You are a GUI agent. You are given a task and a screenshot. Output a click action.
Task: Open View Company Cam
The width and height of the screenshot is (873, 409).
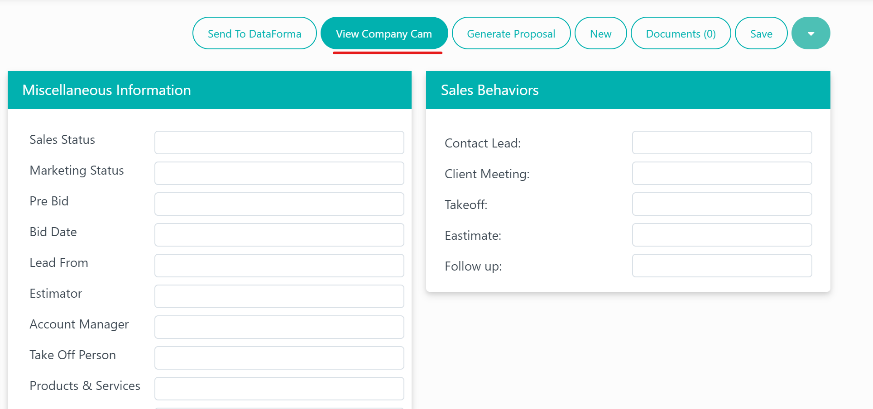click(384, 33)
